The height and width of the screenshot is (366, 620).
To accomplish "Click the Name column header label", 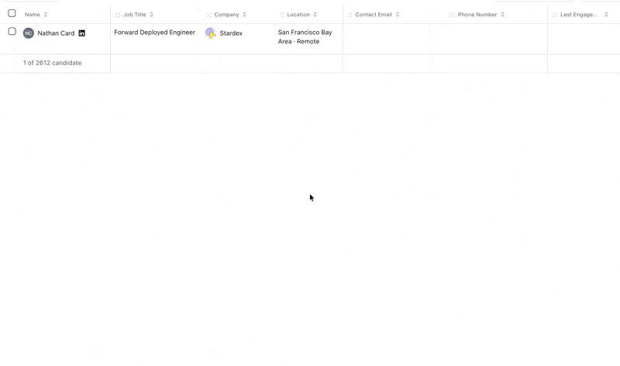I will [33, 15].
